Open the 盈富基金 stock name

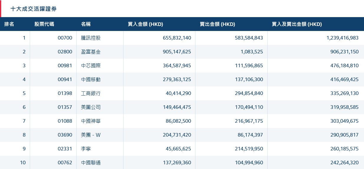point(91,52)
